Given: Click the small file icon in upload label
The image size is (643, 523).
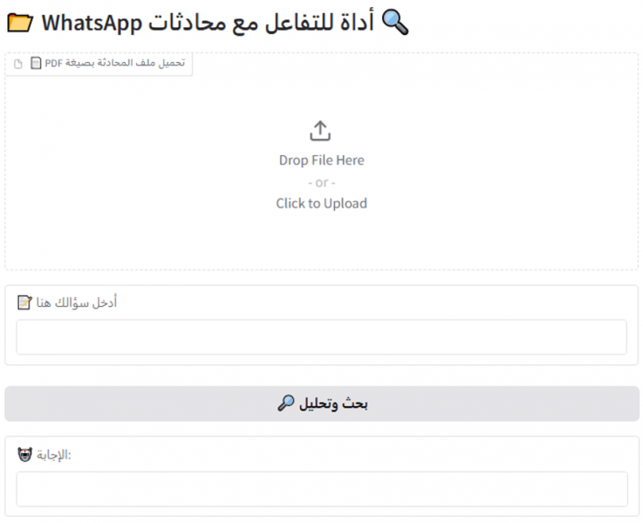Looking at the screenshot, I should click(18, 64).
